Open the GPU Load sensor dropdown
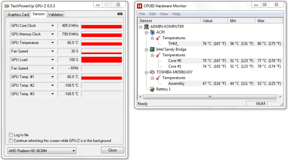Image resolution: width=288 pixels, height=160 pixels. (53, 60)
